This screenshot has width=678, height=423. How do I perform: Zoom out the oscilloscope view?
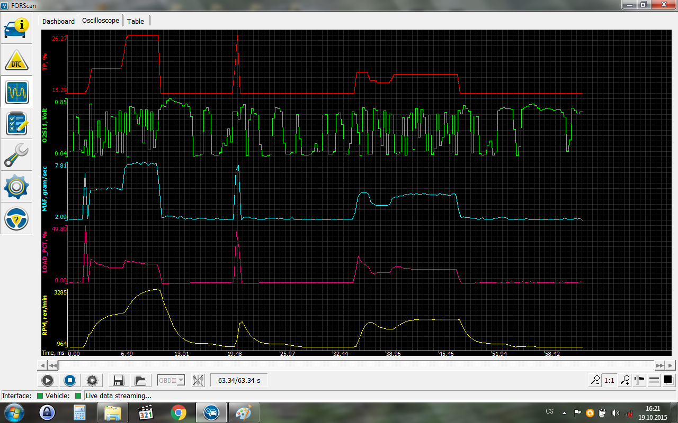pyautogui.click(x=596, y=380)
